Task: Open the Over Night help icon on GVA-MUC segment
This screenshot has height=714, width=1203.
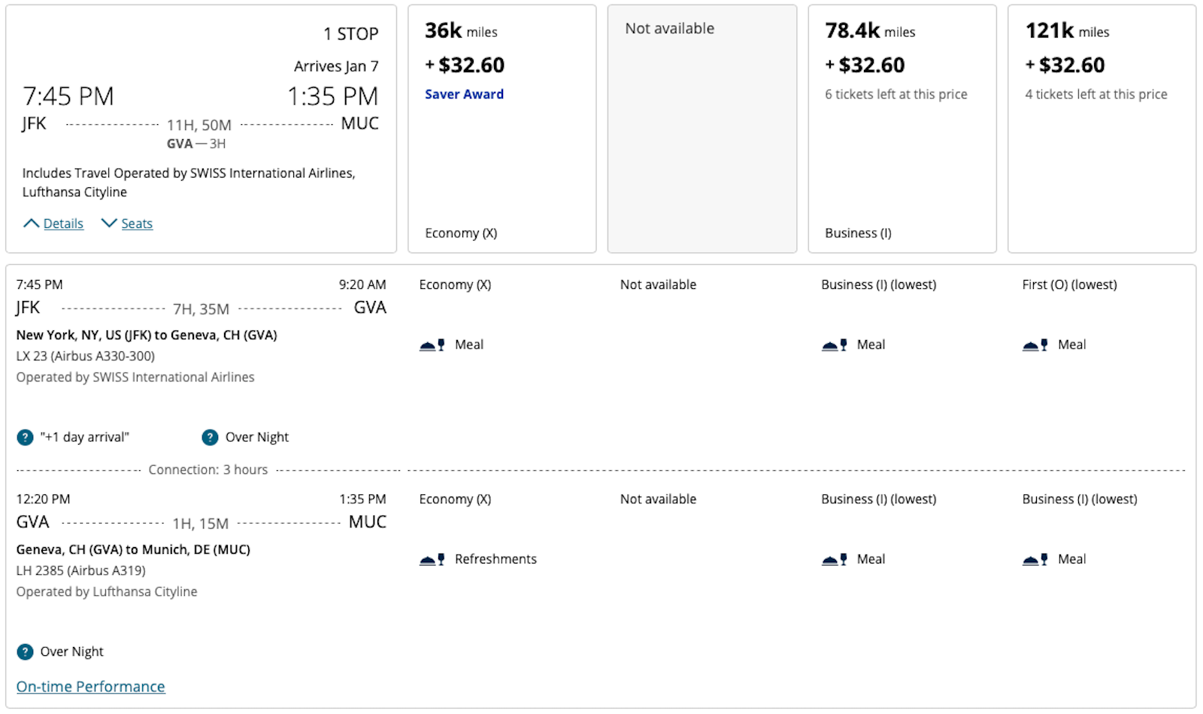Action: click(24, 652)
